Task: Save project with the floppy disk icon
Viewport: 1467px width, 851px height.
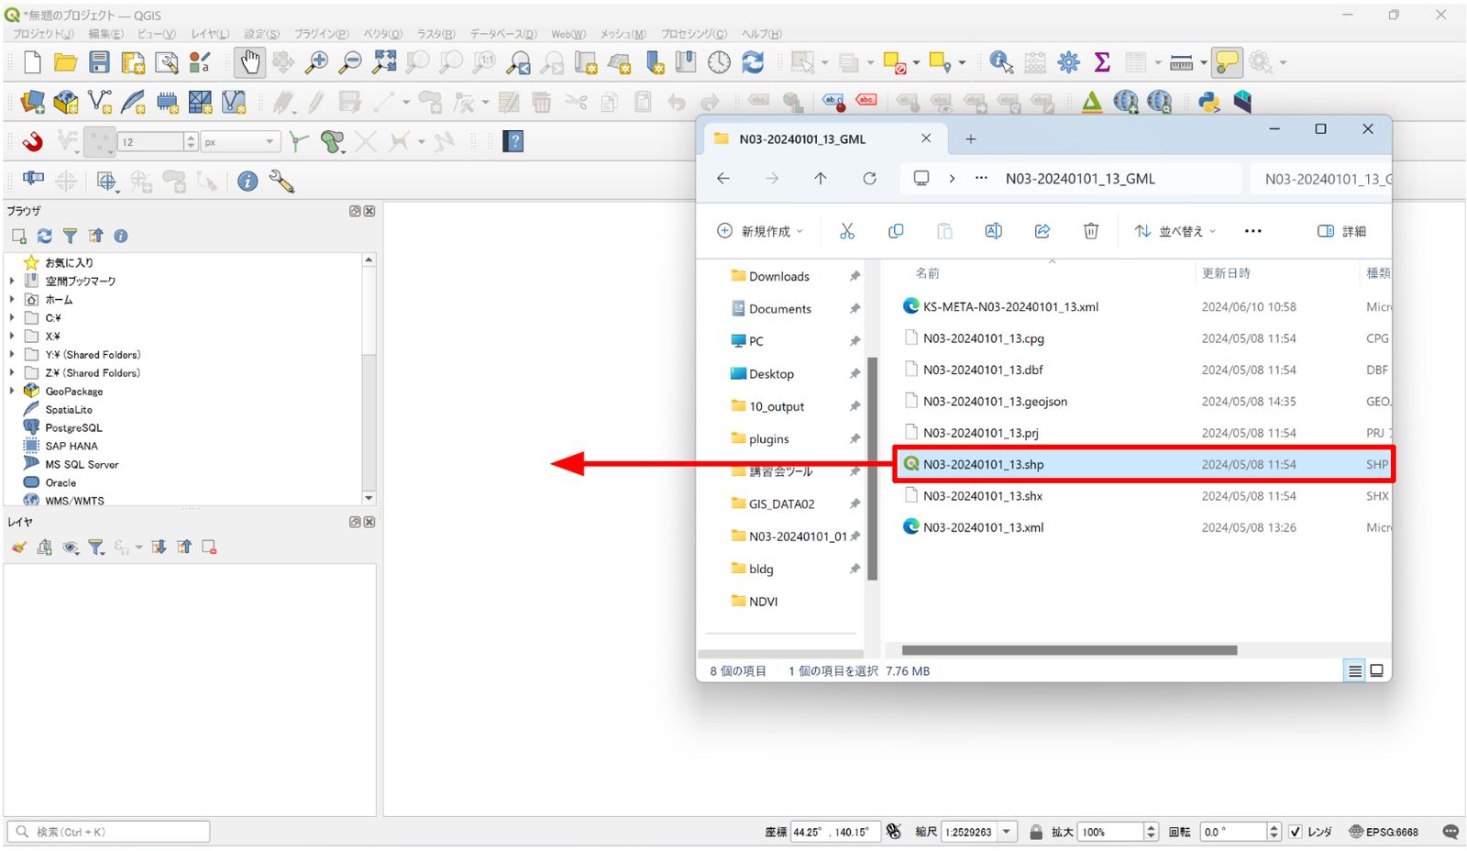Action: [x=99, y=62]
